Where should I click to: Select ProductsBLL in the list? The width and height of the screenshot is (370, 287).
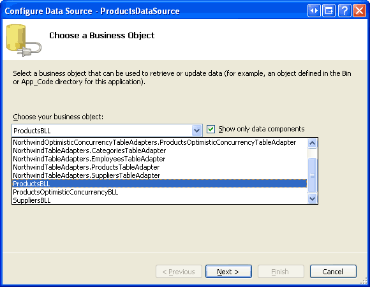pyautogui.click(x=159, y=184)
